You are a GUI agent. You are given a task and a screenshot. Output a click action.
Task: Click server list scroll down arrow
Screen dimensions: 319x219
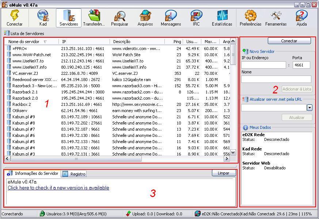click(233, 152)
